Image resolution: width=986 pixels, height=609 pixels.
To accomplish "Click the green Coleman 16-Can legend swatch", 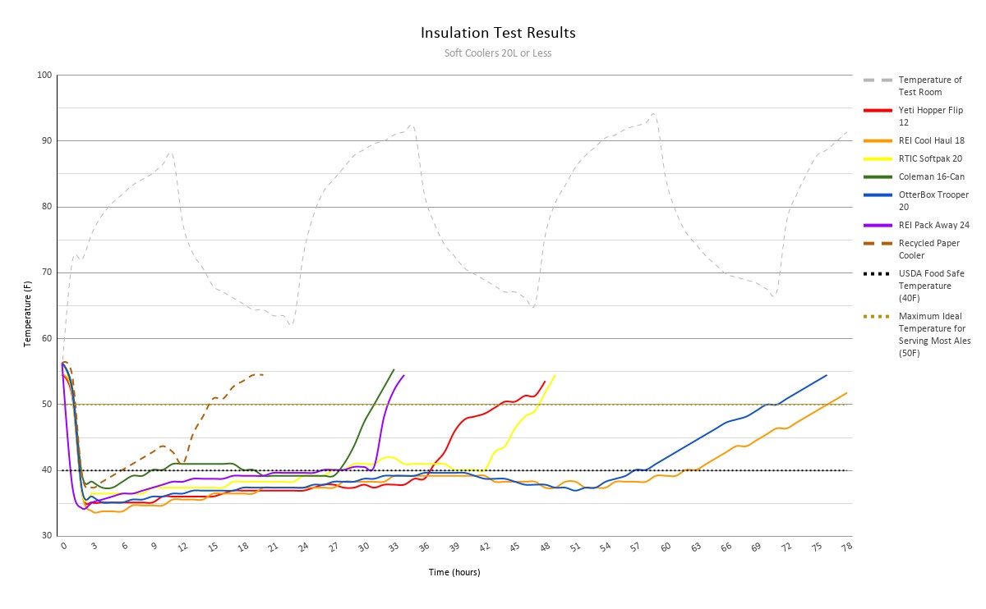I will 877,176.
